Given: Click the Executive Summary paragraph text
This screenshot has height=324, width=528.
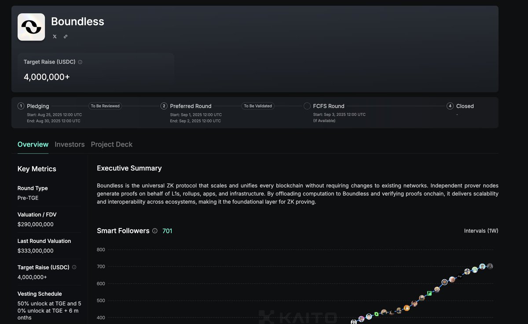Looking at the screenshot, I should [297, 194].
